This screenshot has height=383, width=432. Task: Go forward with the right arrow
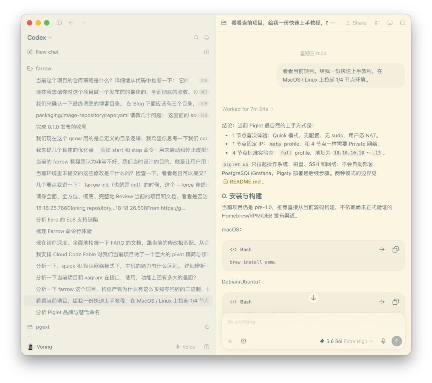click(83, 23)
